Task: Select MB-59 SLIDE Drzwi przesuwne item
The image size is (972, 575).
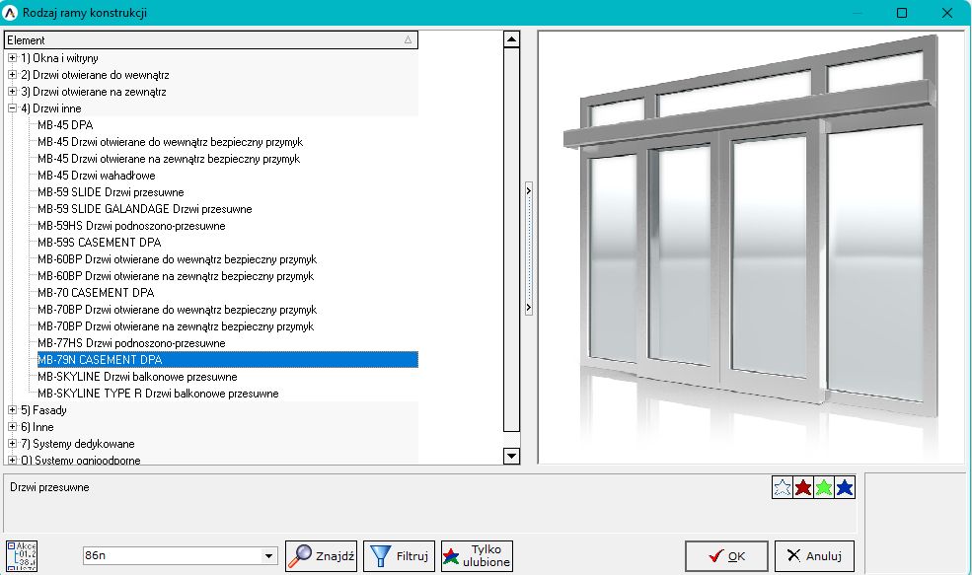Action: click(x=111, y=192)
